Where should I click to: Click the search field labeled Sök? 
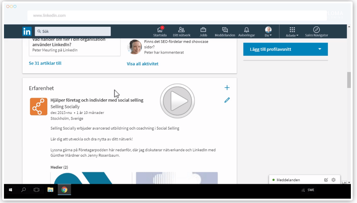click(73, 31)
